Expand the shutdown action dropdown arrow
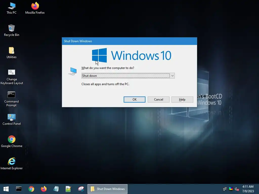The width and height of the screenshot is (259, 194). (x=172, y=76)
